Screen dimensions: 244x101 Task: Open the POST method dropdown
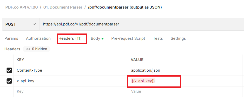coord(21,24)
